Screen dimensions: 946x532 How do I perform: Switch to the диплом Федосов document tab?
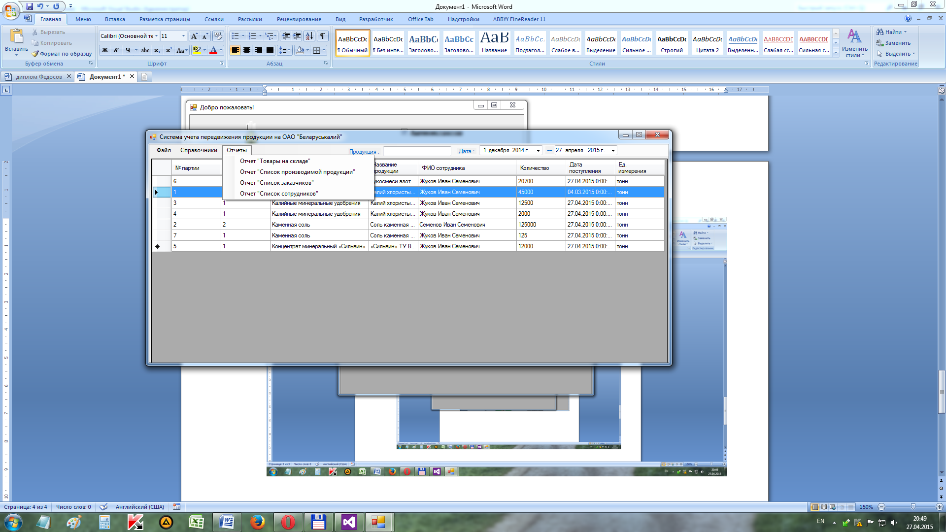click(38, 77)
